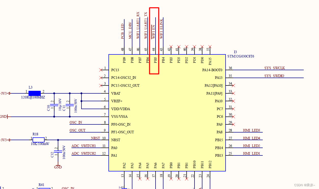319x189 pixels.
Task: Select resistor R18 10K/100mW
Action: click(38, 139)
